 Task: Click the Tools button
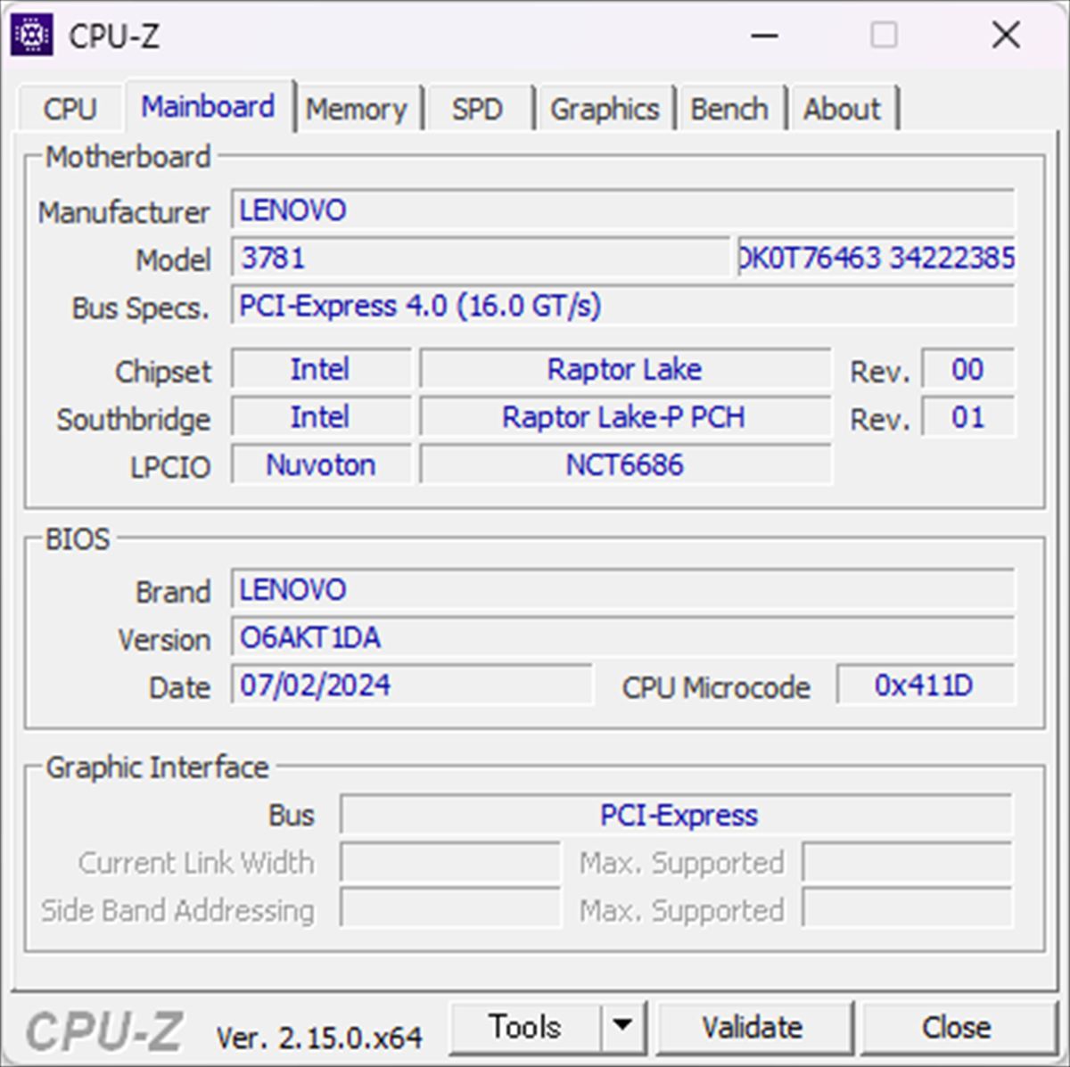coord(525,1027)
